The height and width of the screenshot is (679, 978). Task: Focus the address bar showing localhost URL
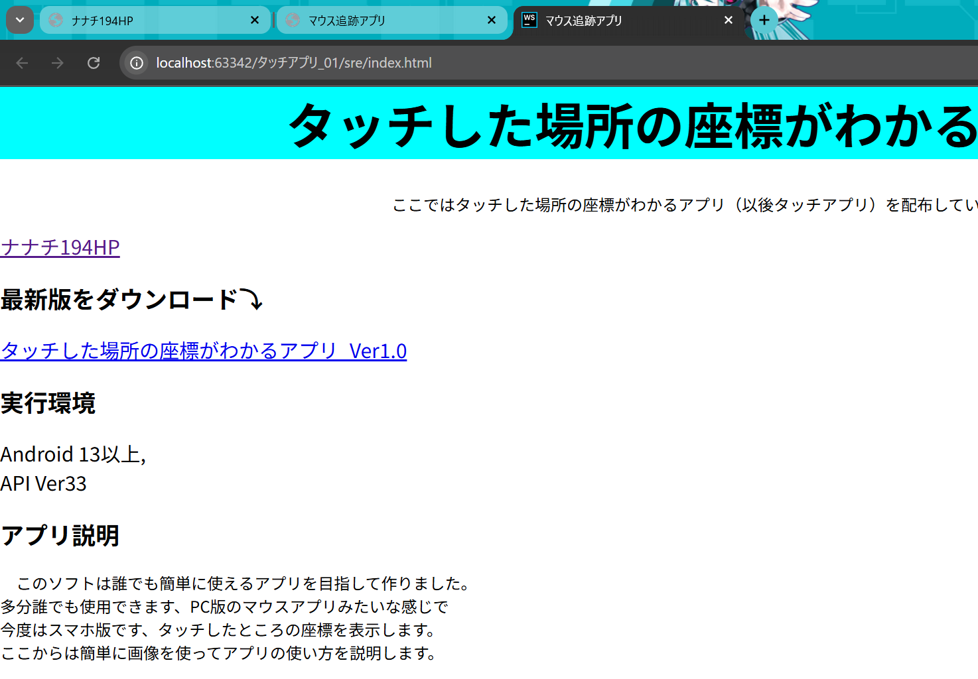pyautogui.click(x=464, y=63)
